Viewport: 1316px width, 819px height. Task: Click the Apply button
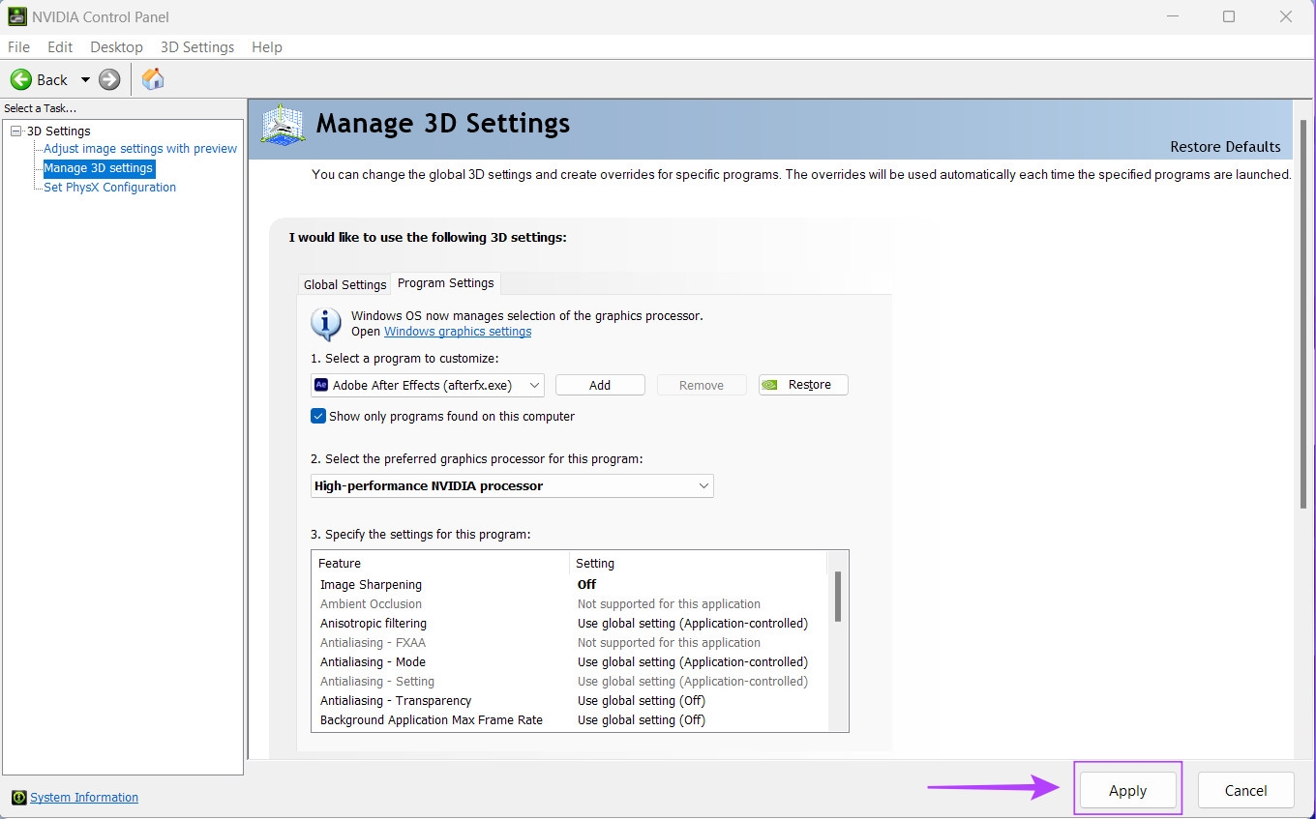(x=1127, y=790)
